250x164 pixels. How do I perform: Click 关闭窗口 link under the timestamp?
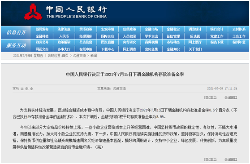click(x=231, y=98)
